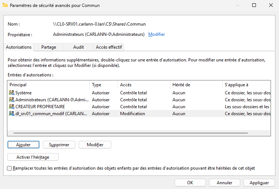Viewport: 279px width, 189px height.
Task: Click Aucun in the Administrateurs row
Action: click(x=179, y=100)
